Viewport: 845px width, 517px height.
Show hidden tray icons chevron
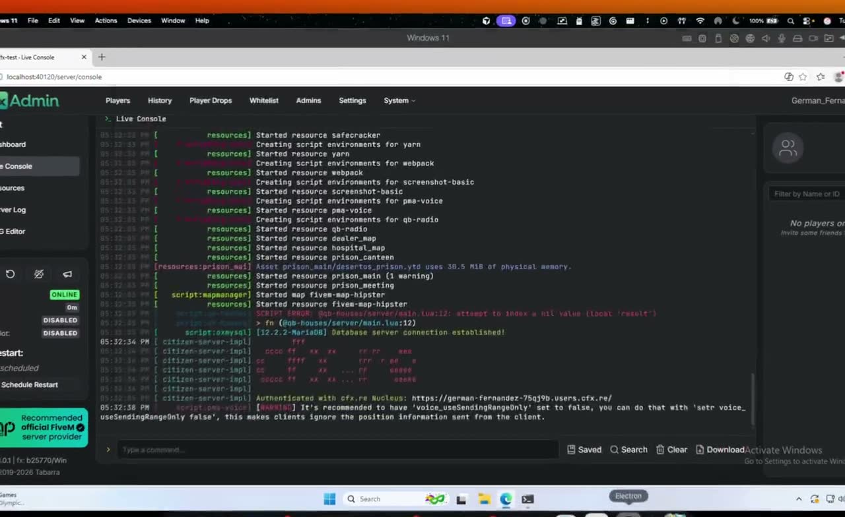[x=798, y=499]
